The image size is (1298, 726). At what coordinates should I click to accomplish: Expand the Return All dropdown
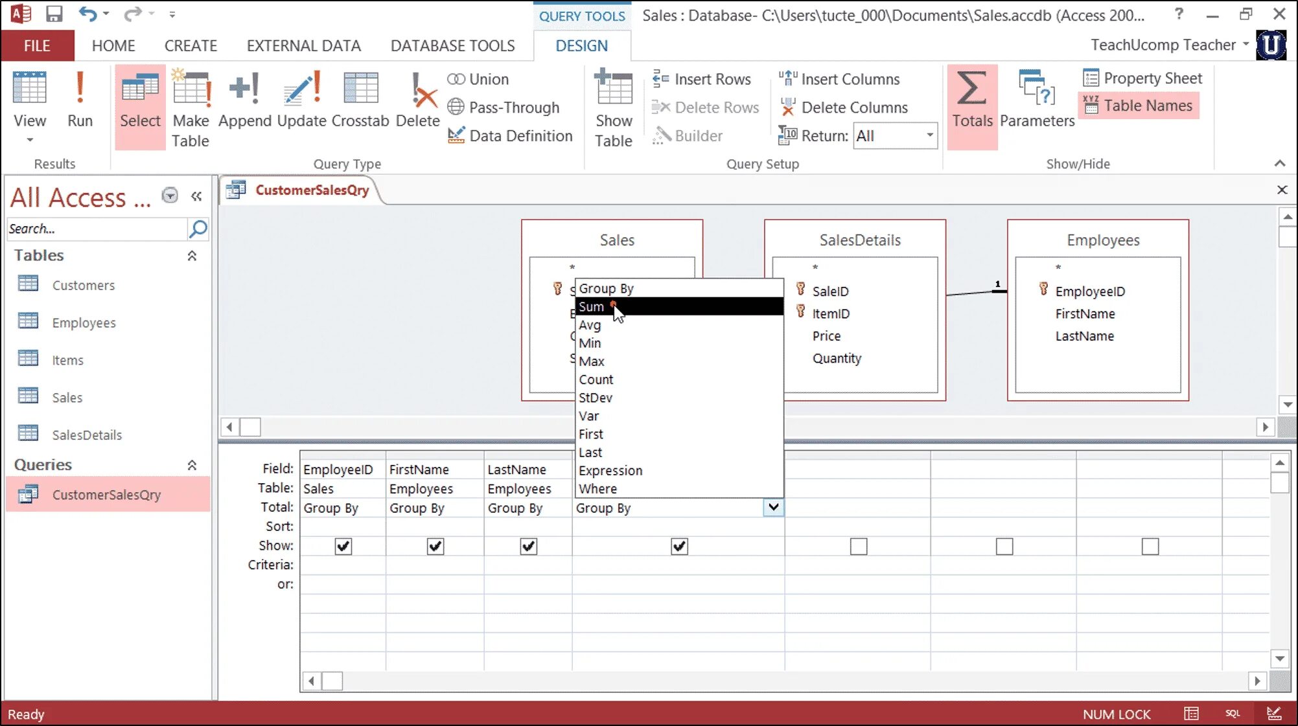930,135
